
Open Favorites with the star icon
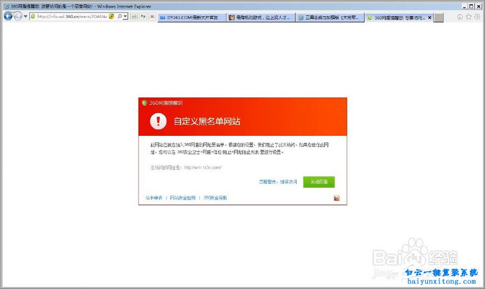(468, 17)
